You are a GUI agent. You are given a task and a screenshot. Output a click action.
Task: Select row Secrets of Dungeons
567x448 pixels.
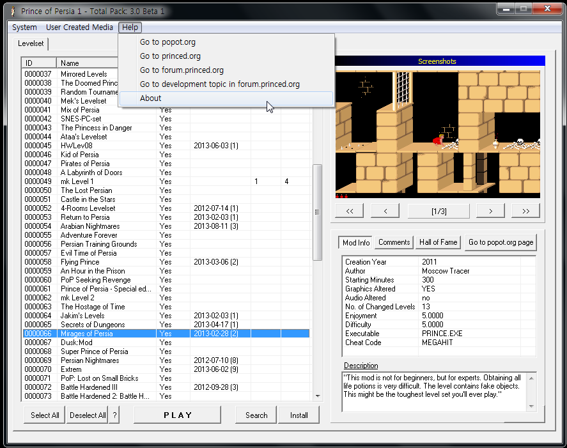(166, 325)
